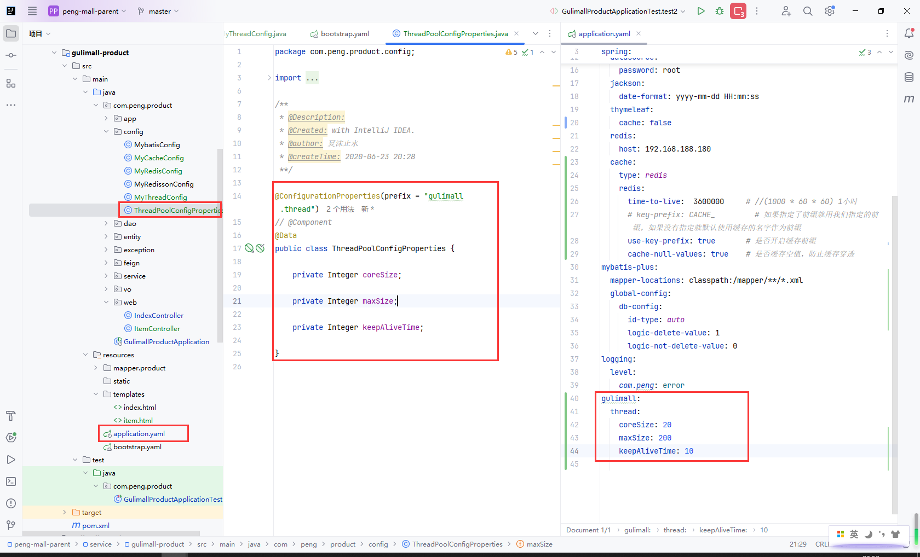Open the right editor tab options menu
Viewport: 920px width, 557px height.
tap(887, 33)
